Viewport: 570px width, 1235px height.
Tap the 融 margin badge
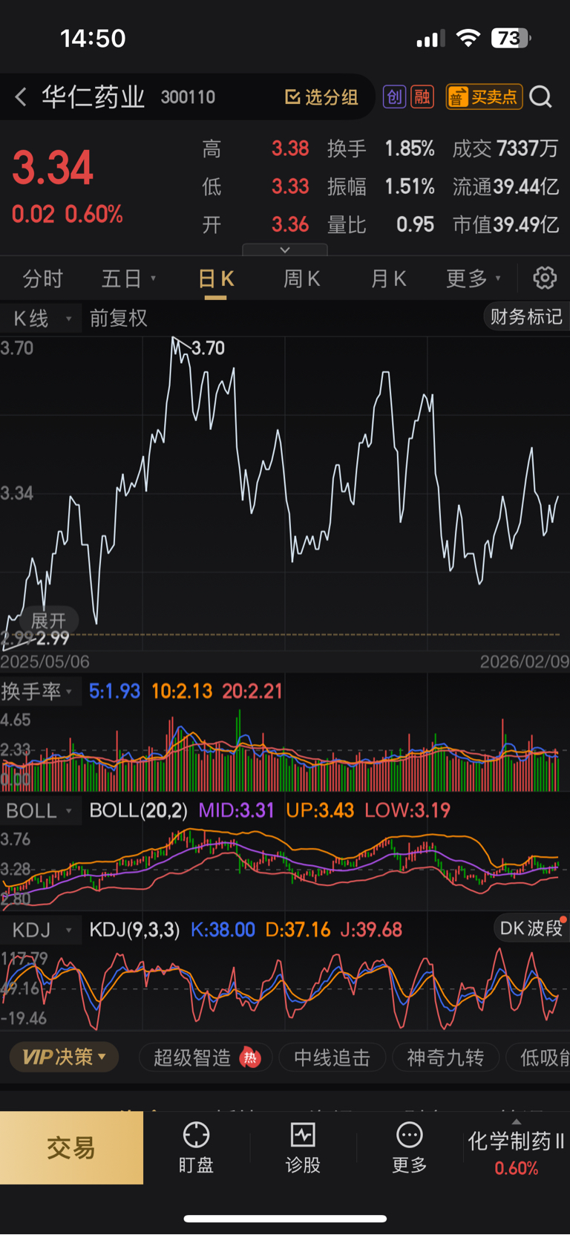point(422,97)
